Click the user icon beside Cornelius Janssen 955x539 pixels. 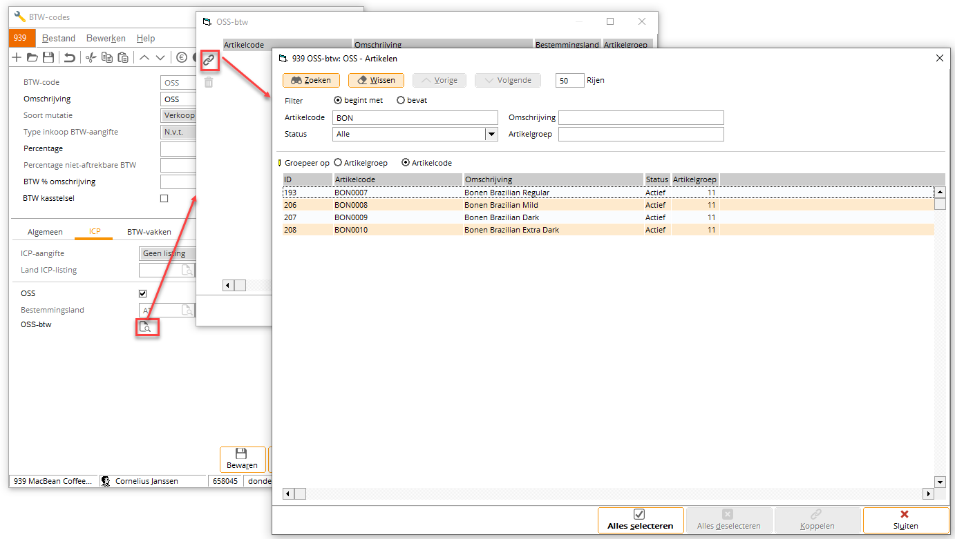[x=107, y=481]
